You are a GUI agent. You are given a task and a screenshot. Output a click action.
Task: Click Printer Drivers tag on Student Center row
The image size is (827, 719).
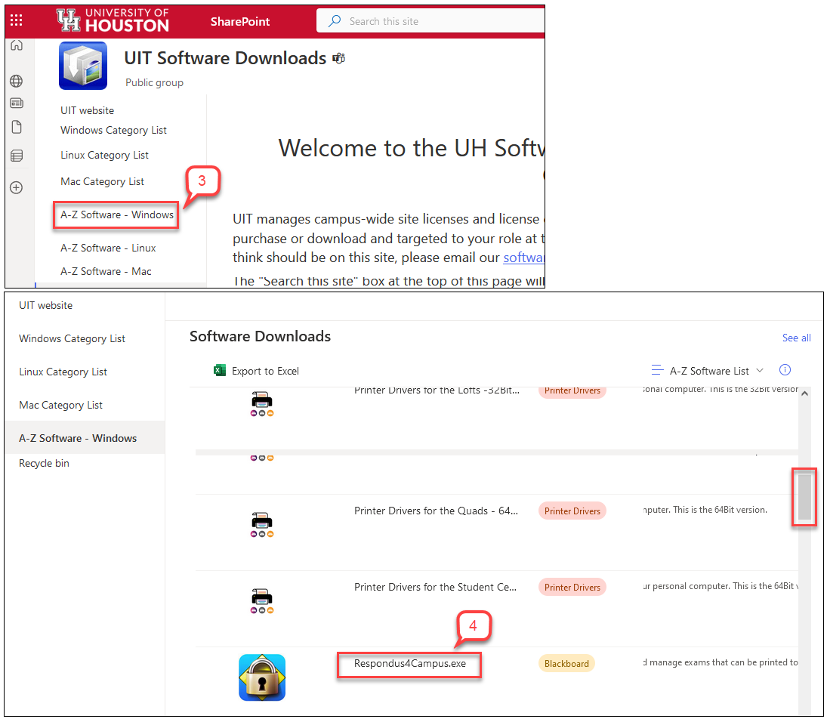coord(572,587)
